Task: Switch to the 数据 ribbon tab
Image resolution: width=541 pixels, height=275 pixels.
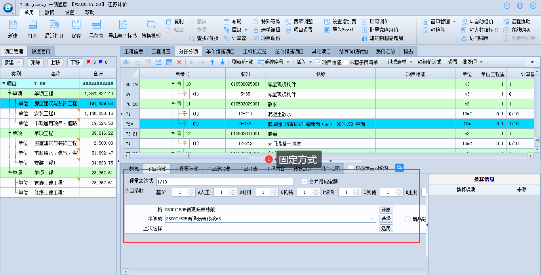Action: [49, 12]
